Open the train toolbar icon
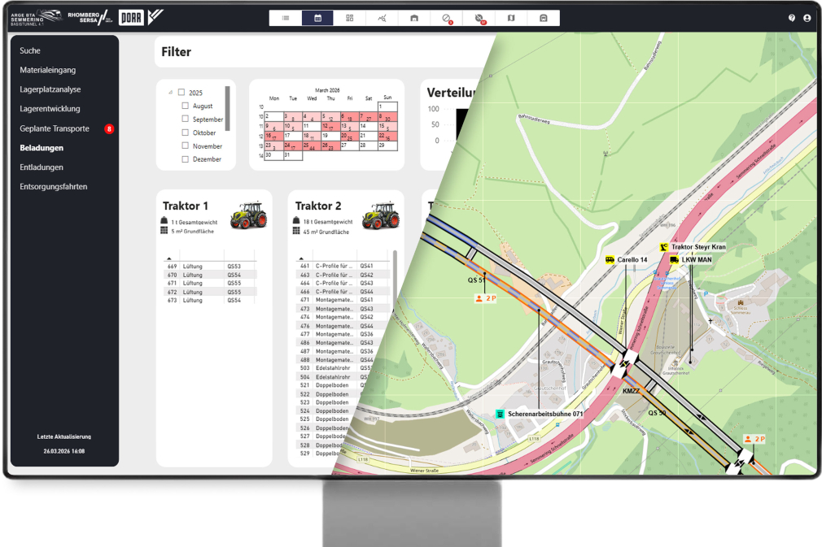This screenshot has height=547, width=822. 544,19
